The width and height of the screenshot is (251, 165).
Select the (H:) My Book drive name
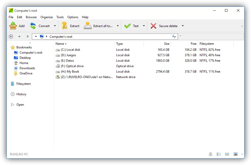tap(70, 72)
